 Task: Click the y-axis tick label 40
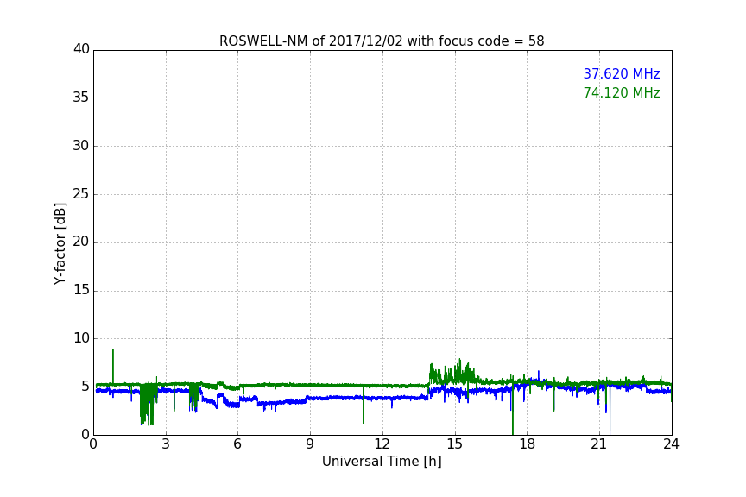(81, 49)
